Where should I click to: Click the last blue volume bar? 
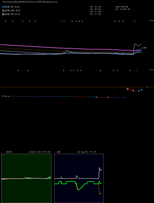point(142,90)
